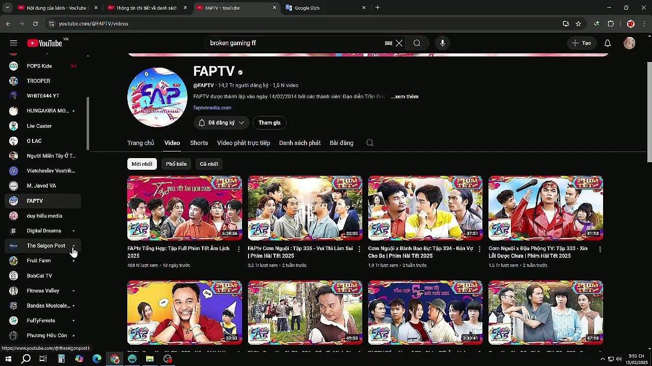This screenshot has height=366, width=652.
Task: Open the POPS Kids channel in sidebar
Action: pos(43,66)
